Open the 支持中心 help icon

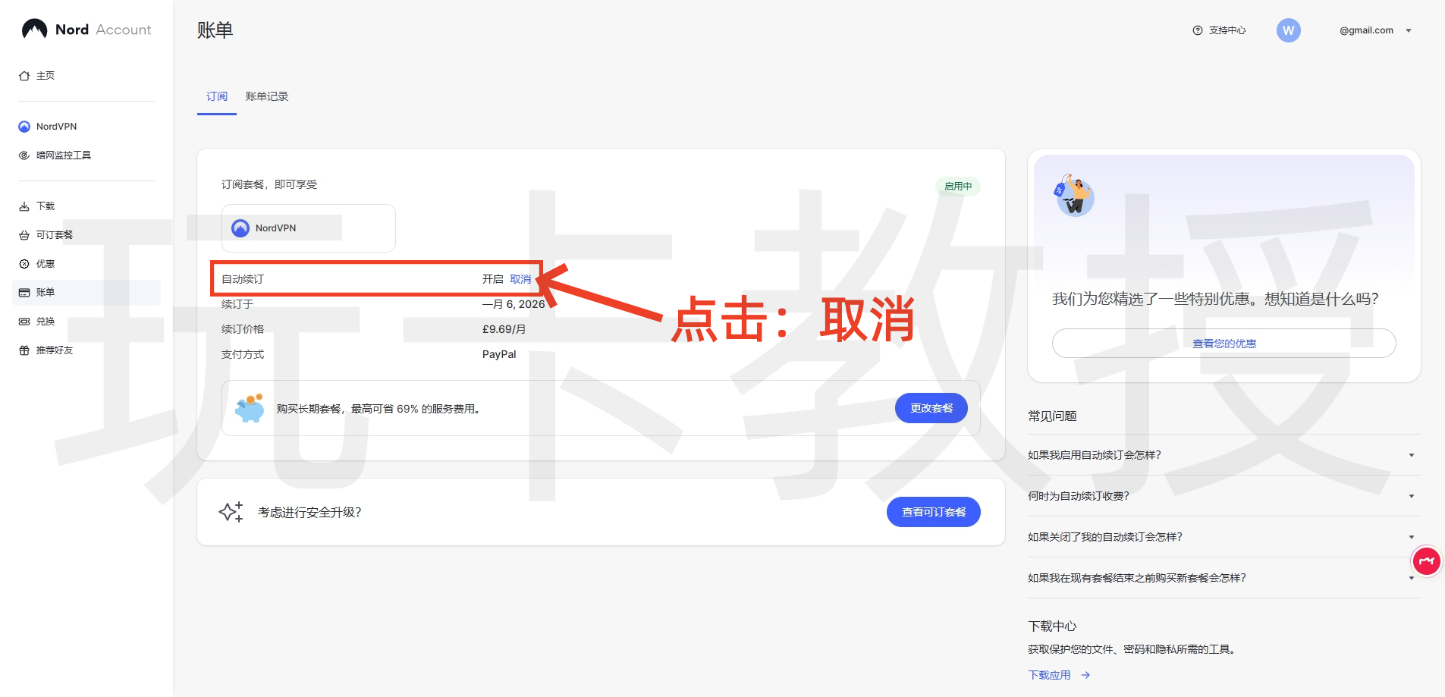point(1197,30)
